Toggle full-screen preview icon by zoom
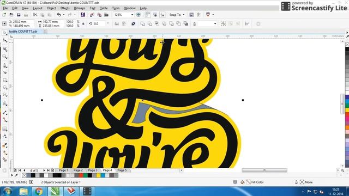The image size is (349, 196). pos(138,15)
